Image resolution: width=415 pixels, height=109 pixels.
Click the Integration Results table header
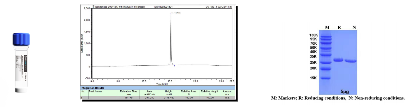coord(92,88)
